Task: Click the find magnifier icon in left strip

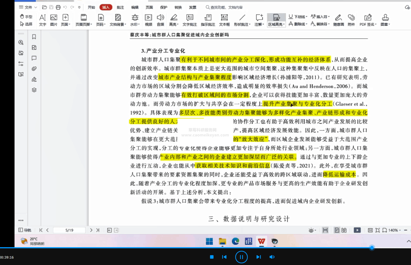Action: (21, 42)
